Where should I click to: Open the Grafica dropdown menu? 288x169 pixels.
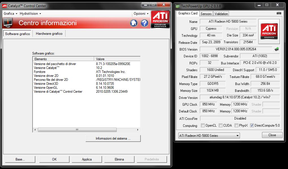pyautogui.click(x=10, y=14)
